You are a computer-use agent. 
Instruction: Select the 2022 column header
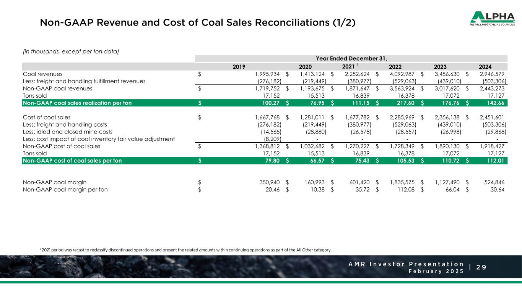click(x=395, y=66)
